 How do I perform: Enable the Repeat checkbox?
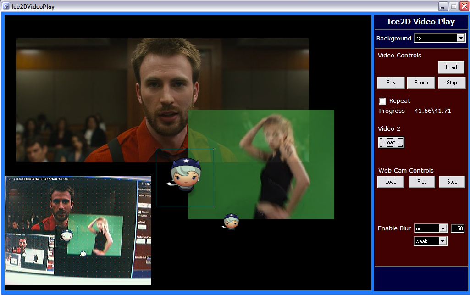[382, 101]
